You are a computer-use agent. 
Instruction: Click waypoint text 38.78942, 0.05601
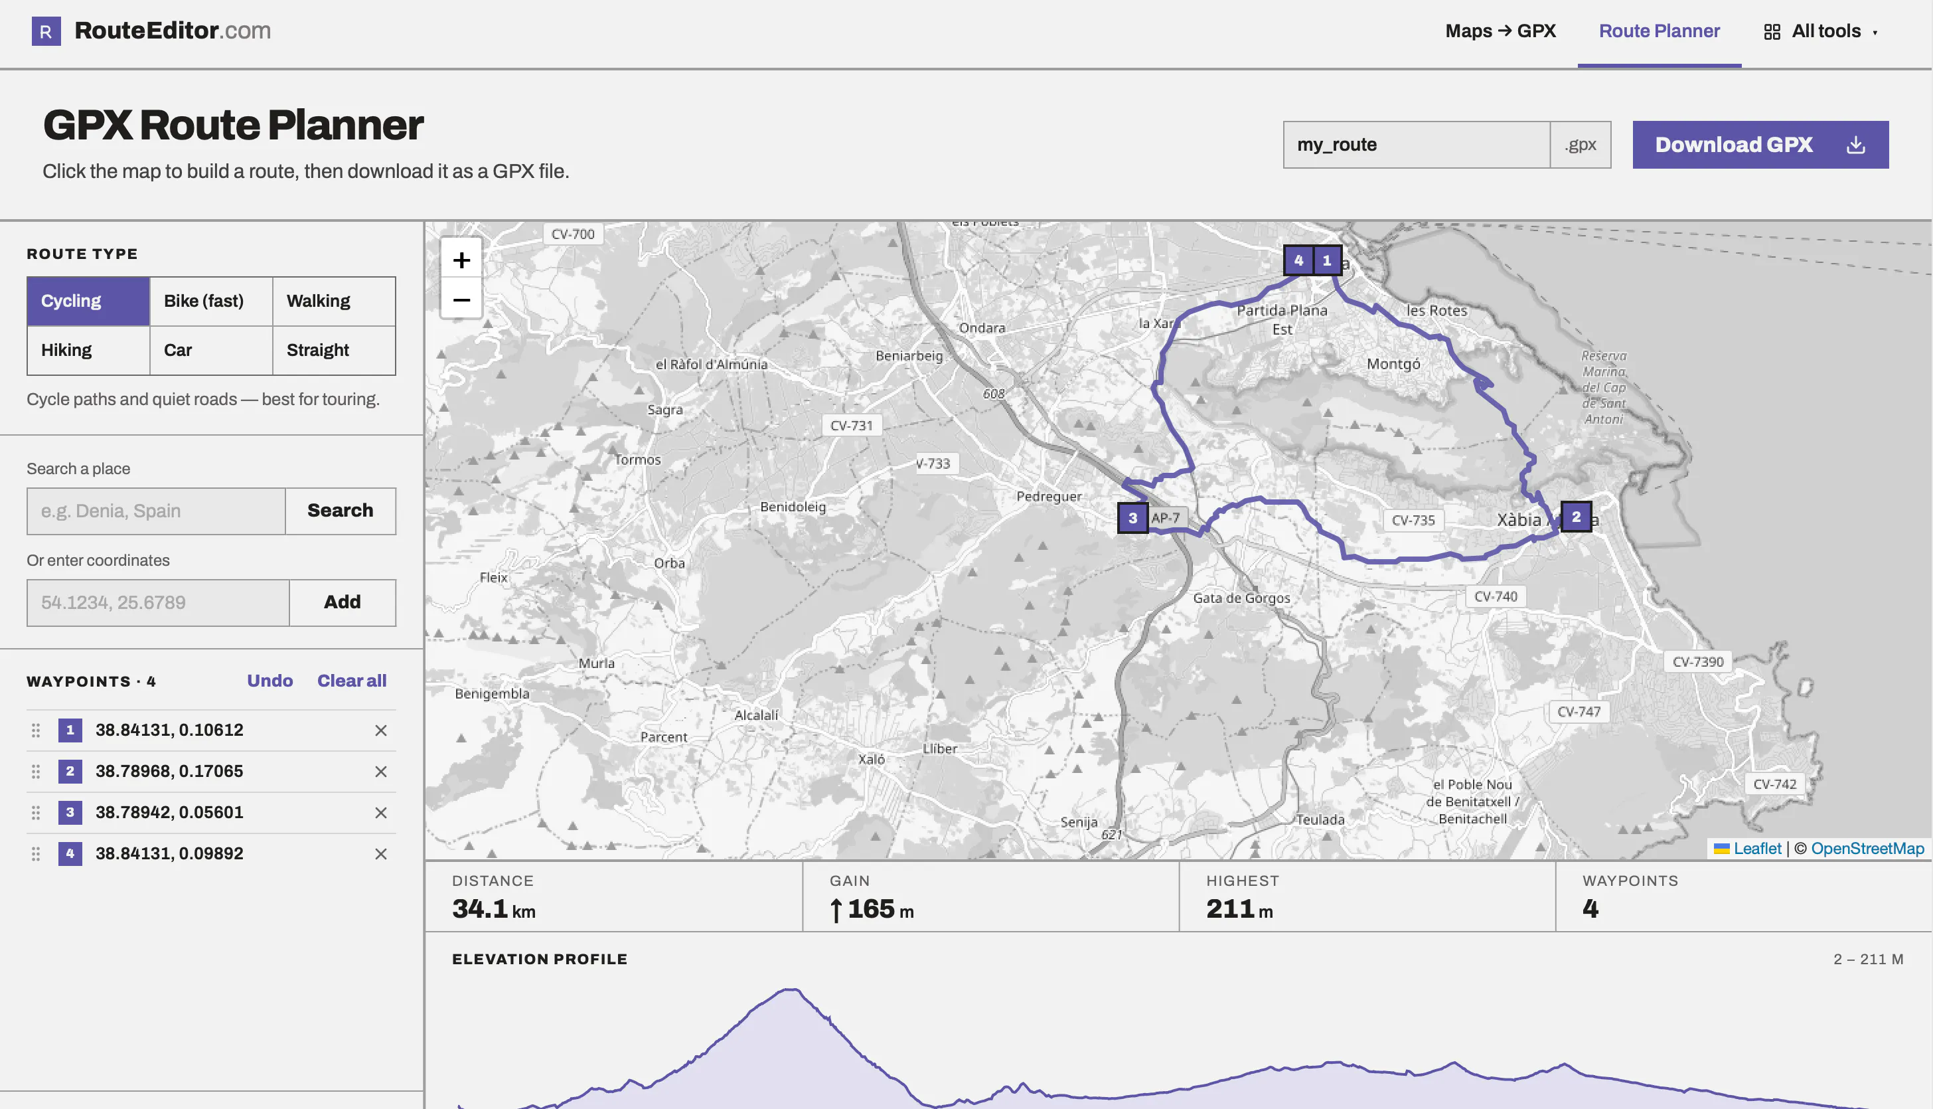coord(169,813)
